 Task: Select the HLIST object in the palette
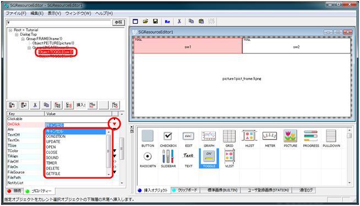coord(249,138)
